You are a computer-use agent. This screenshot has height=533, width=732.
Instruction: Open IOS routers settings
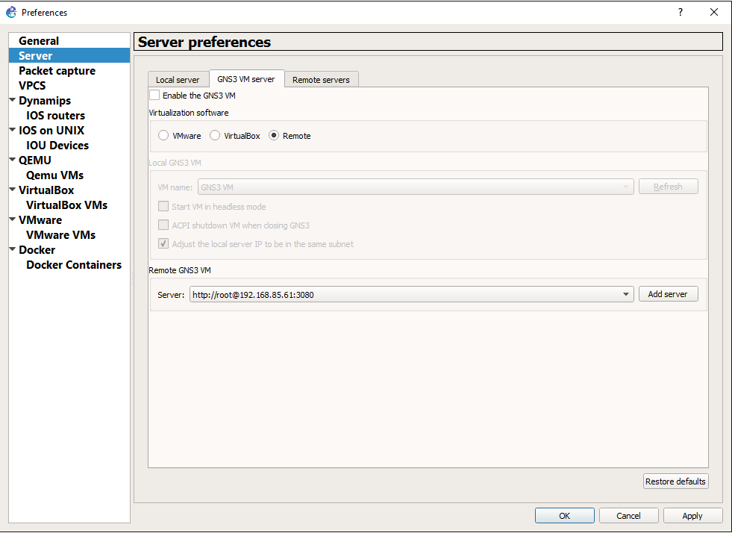[x=55, y=116]
